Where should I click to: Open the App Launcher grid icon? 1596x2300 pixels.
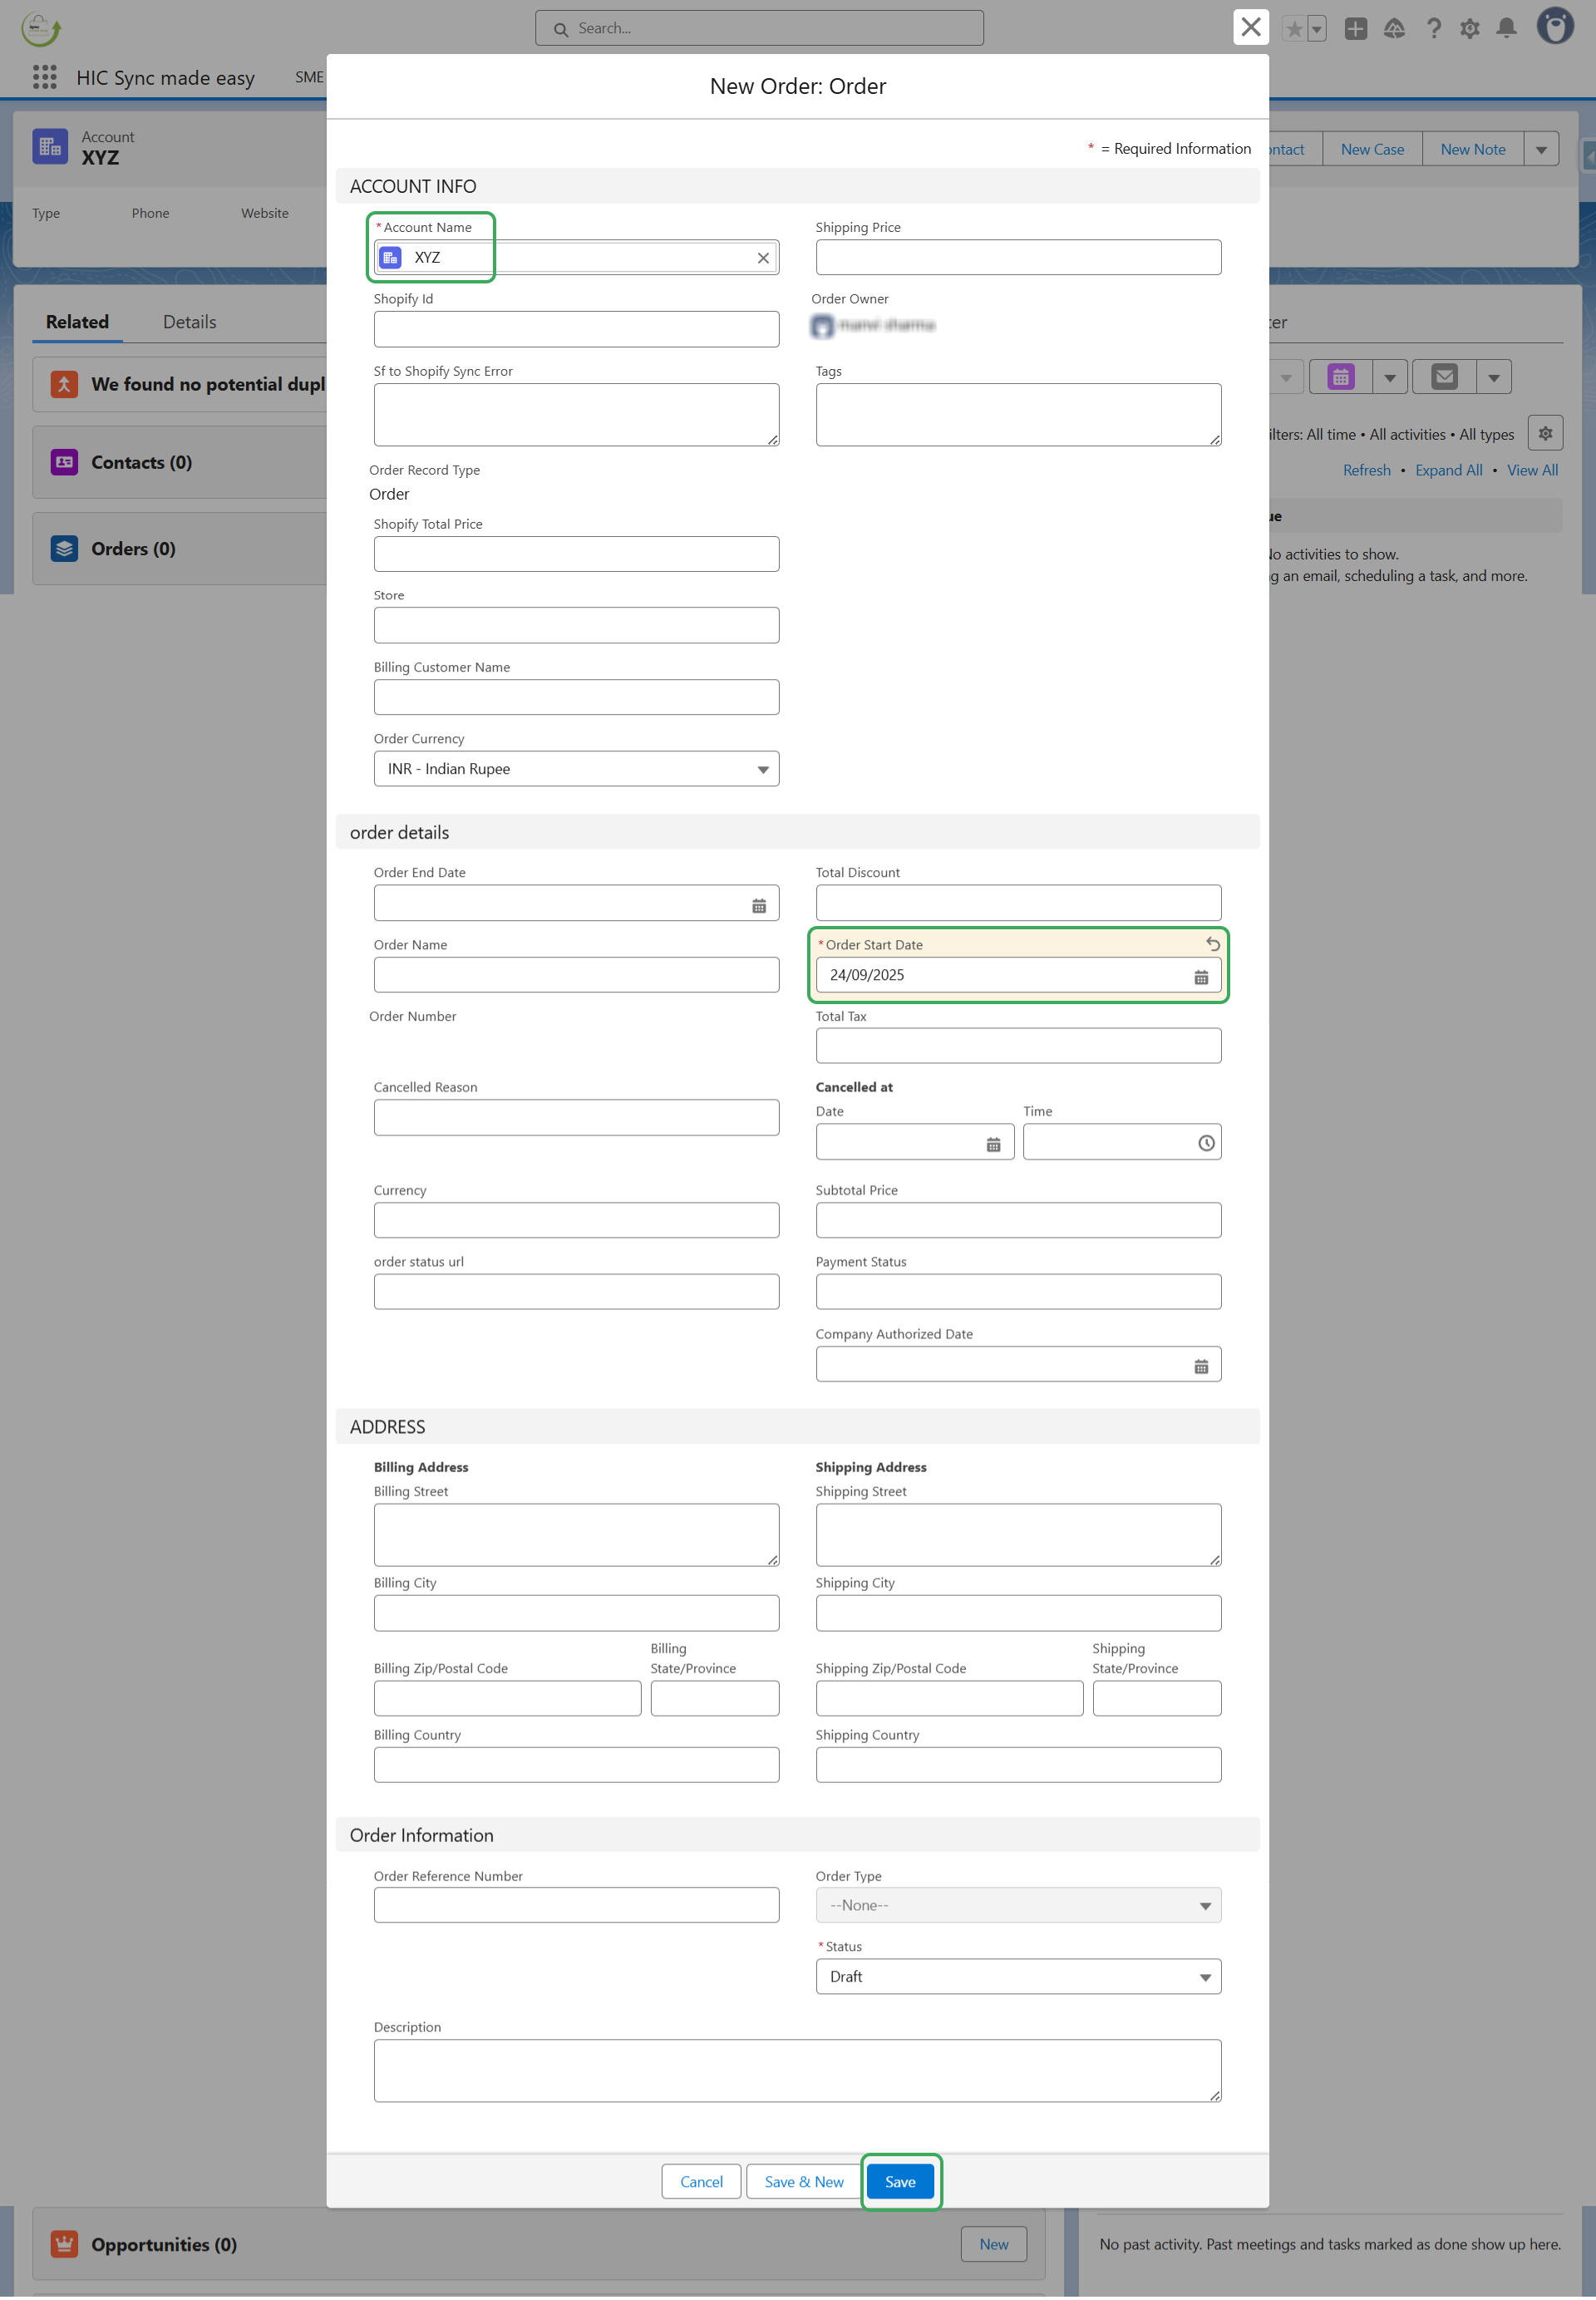(x=44, y=77)
